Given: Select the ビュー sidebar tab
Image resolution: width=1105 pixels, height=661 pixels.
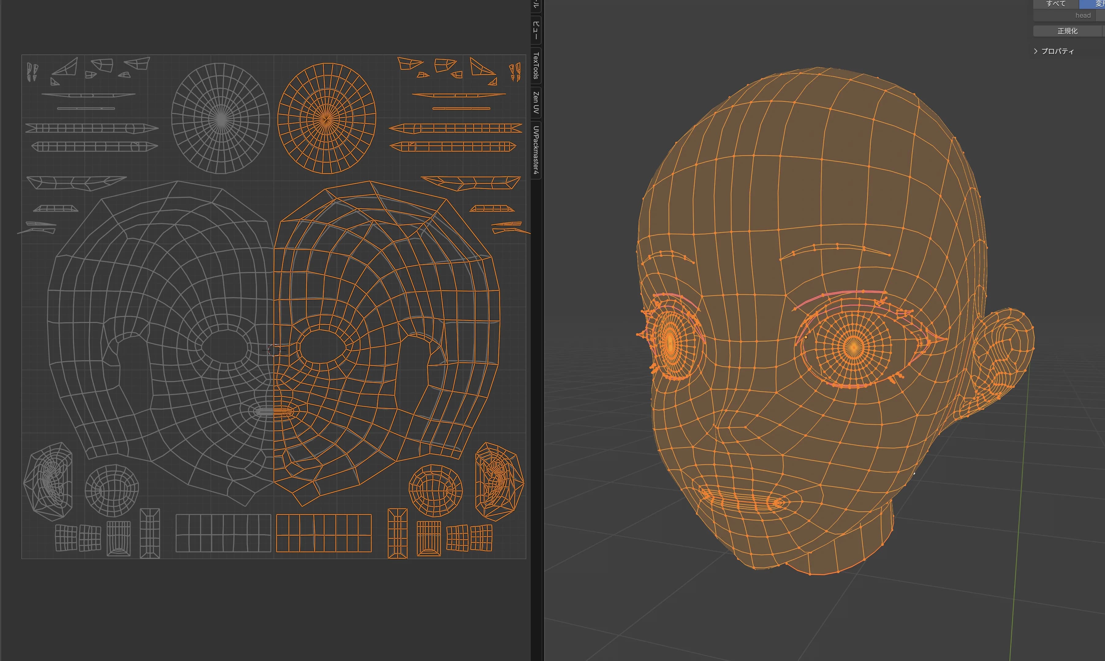Looking at the screenshot, I should pos(536,30).
